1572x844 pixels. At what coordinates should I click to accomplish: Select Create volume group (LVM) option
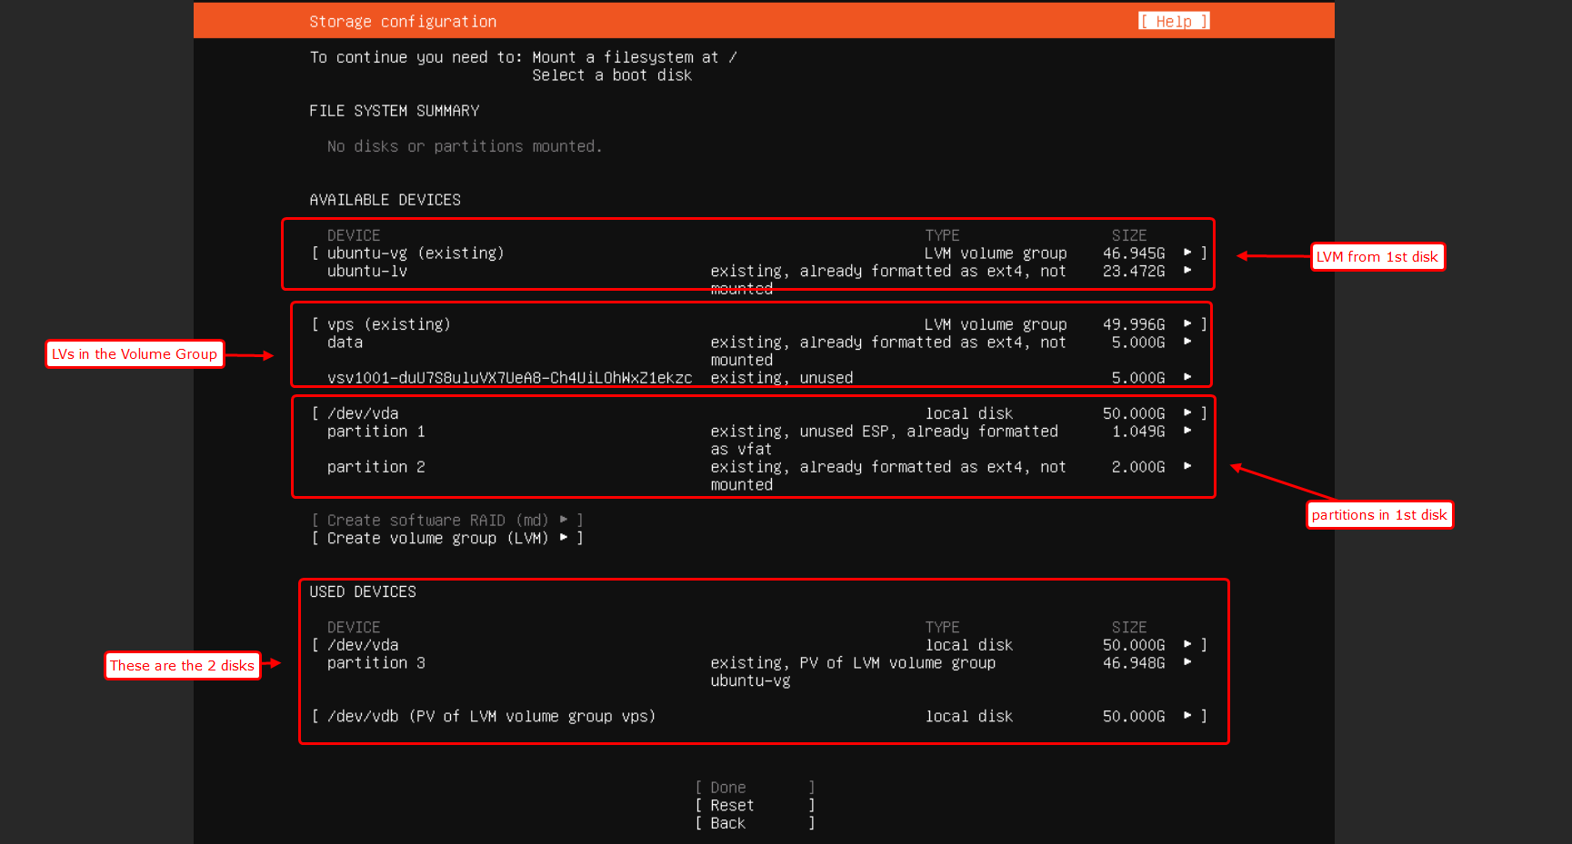(x=446, y=538)
